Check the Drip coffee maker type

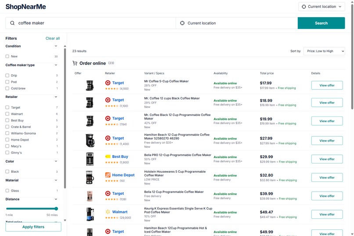pos(7,76)
